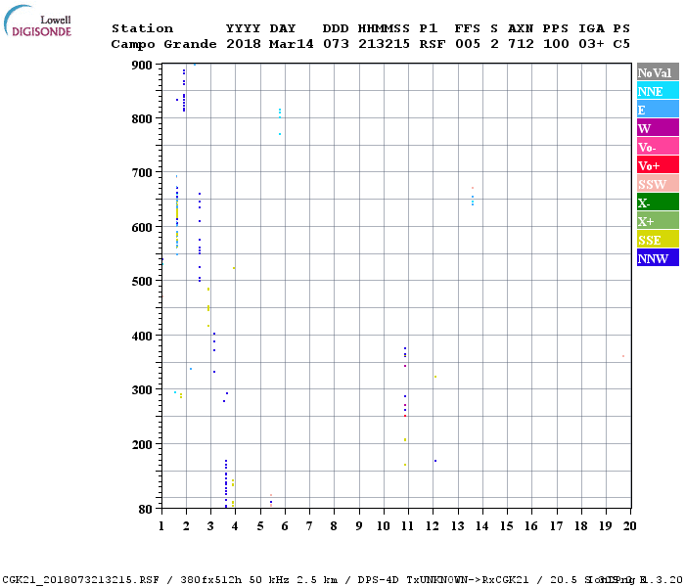Click the PPS value 100
Image resolution: width=685 pixels, height=587 pixels.
[x=556, y=44]
